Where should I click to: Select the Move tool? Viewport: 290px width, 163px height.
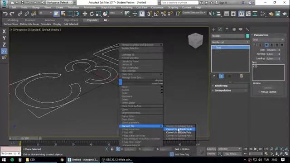coord(85,14)
